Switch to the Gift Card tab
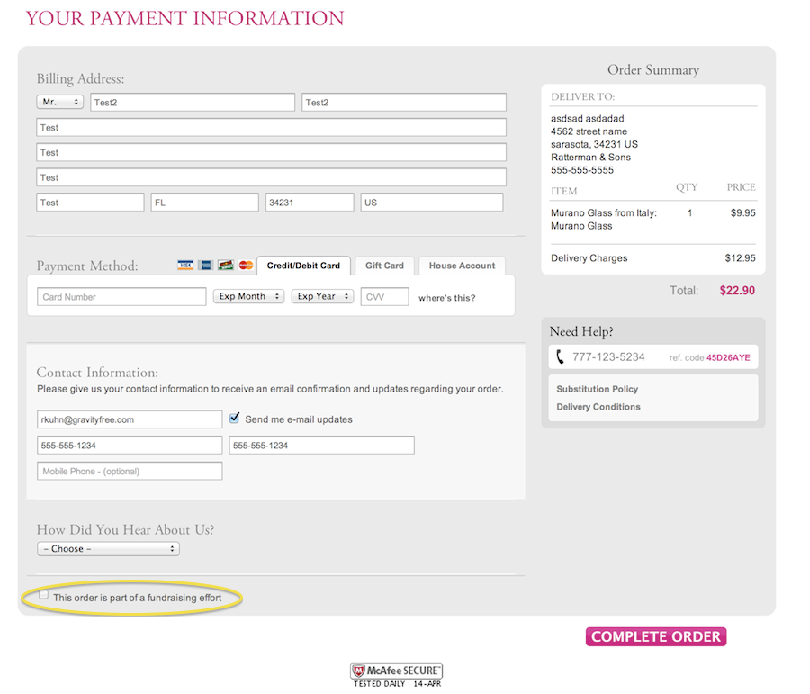Screen dimensions: 810x694 click(384, 266)
